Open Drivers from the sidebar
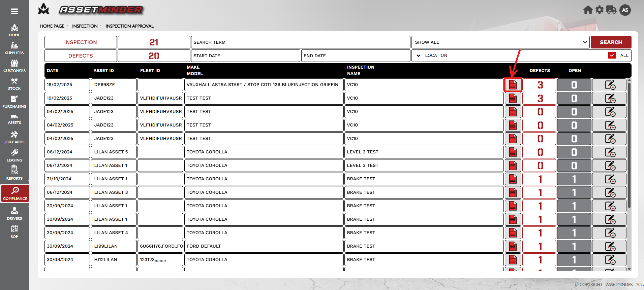The width and height of the screenshot is (644, 290). [14, 214]
